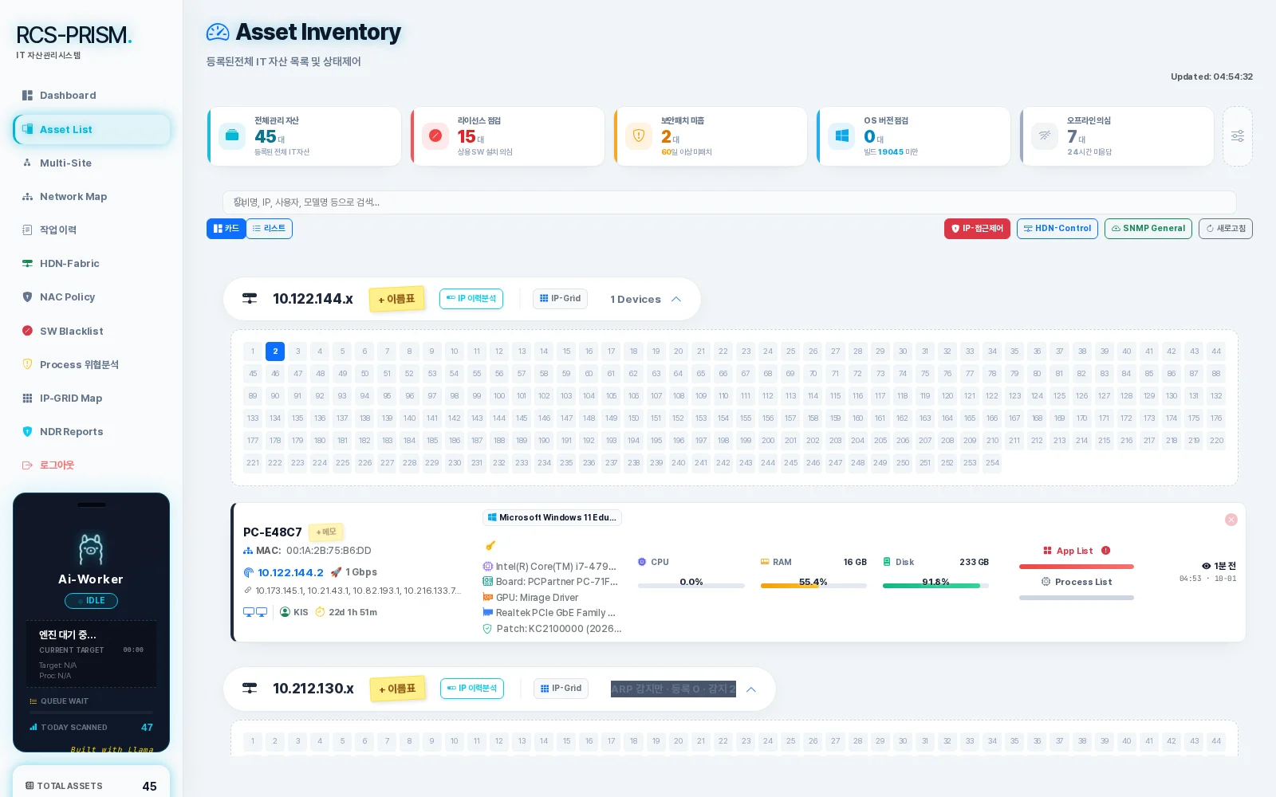Collapse the 10.212.130.x subnet group
The image size is (1276, 797).
(x=751, y=689)
